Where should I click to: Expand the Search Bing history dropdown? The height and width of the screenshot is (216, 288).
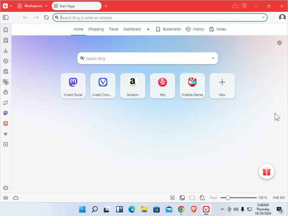[x=213, y=58]
